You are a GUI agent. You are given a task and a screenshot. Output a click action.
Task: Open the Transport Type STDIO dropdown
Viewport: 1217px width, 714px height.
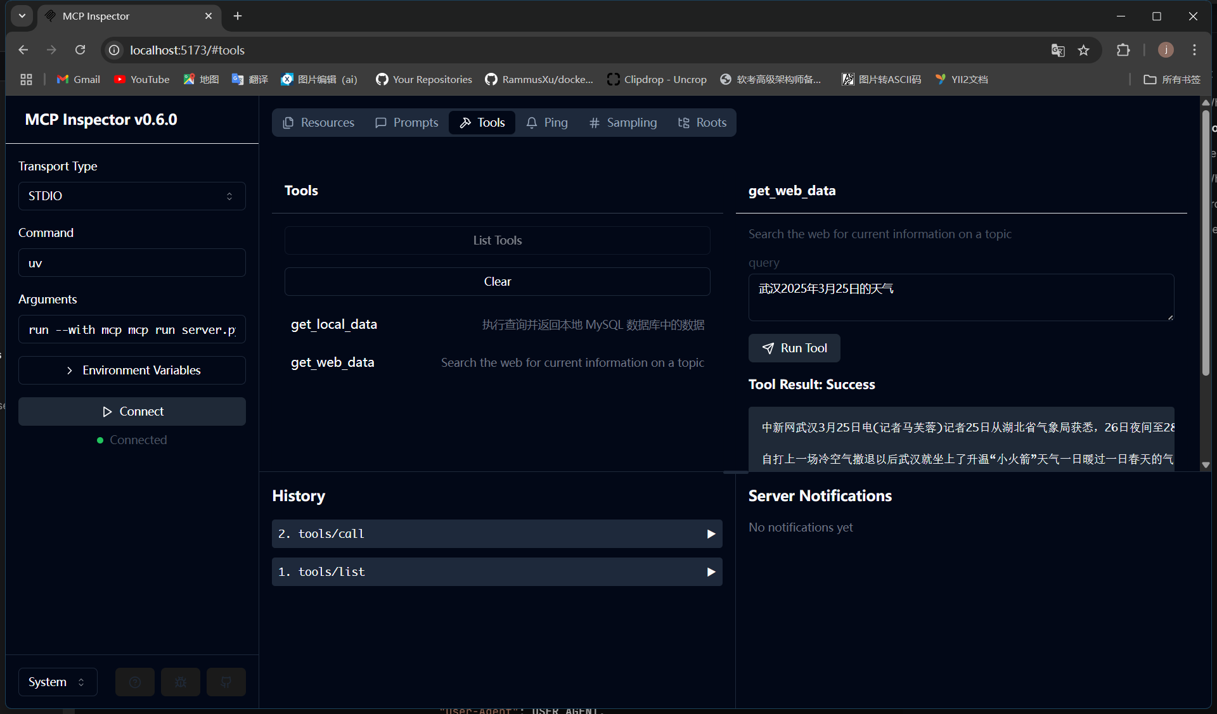132,196
